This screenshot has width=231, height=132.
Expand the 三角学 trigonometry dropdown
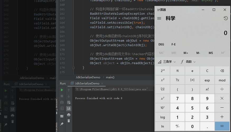(167, 62)
